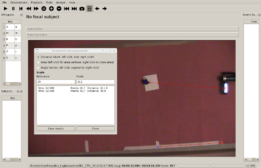Click the Close button under the results
This screenshot has height=168, width=261.
(96, 129)
